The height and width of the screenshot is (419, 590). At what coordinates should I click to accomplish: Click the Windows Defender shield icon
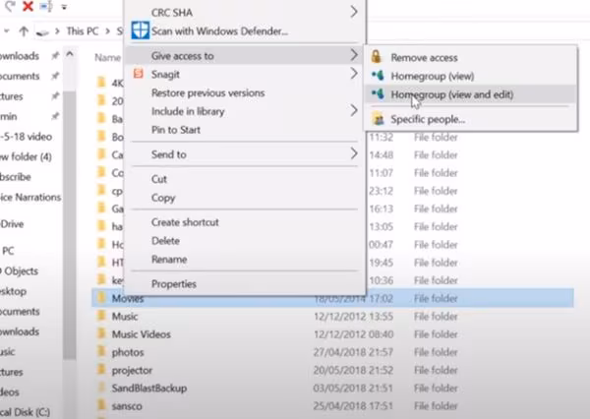pyautogui.click(x=139, y=30)
